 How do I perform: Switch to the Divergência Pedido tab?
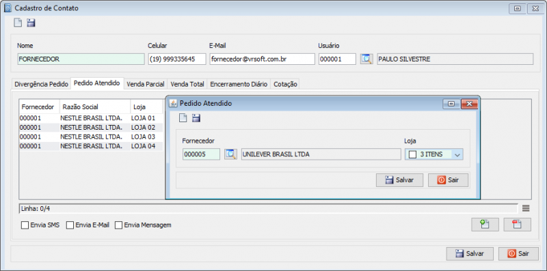tap(41, 84)
